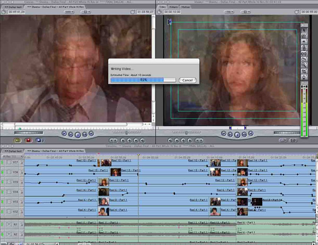Click the Canvas current timecode field 01:03:58;07
Image resolution: width=318 pixels, height=245 pixels.
[145, 12]
